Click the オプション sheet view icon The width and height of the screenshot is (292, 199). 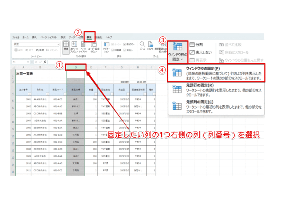click(48, 50)
